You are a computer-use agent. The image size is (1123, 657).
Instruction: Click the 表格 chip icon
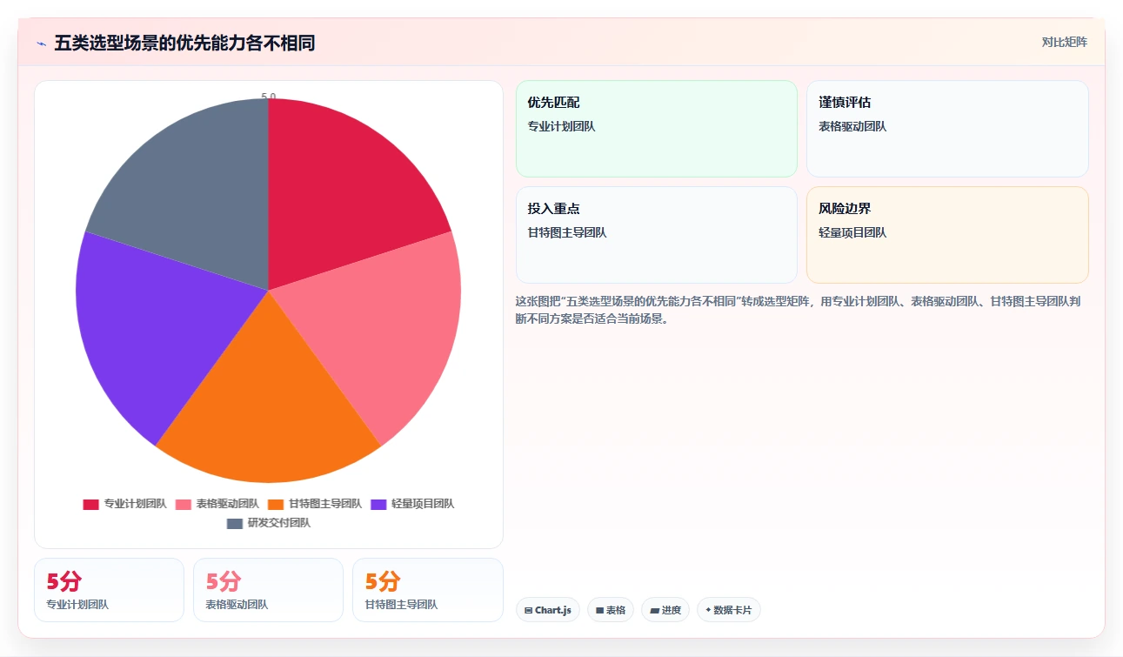tap(599, 610)
